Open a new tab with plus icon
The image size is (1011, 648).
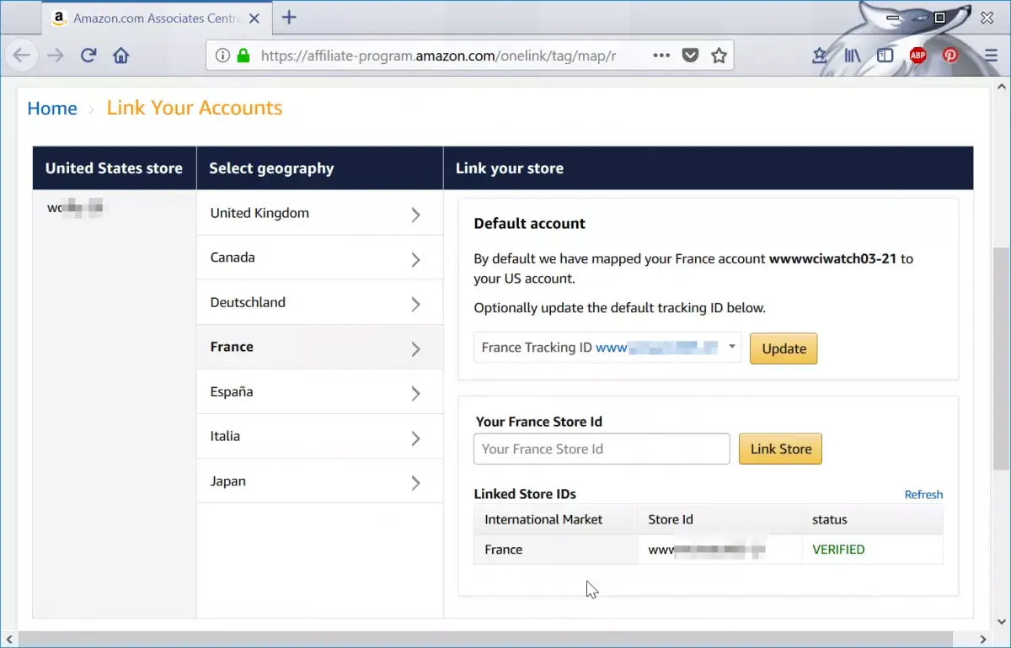(x=289, y=17)
